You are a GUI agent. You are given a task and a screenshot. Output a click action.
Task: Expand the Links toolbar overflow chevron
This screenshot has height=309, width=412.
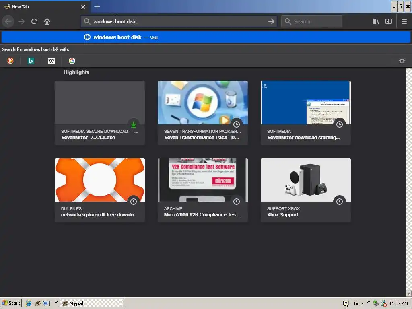(x=368, y=302)
